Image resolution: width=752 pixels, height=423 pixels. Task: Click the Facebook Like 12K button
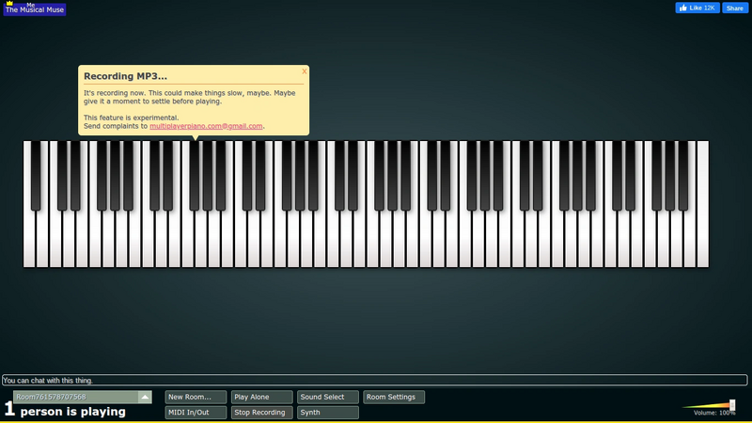pyautogui.click(x=697, y=8)
